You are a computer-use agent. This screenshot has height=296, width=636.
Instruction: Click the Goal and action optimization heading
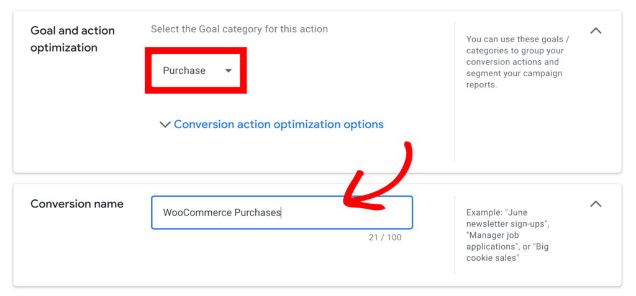pyautogui.click(x=72, y=39)
